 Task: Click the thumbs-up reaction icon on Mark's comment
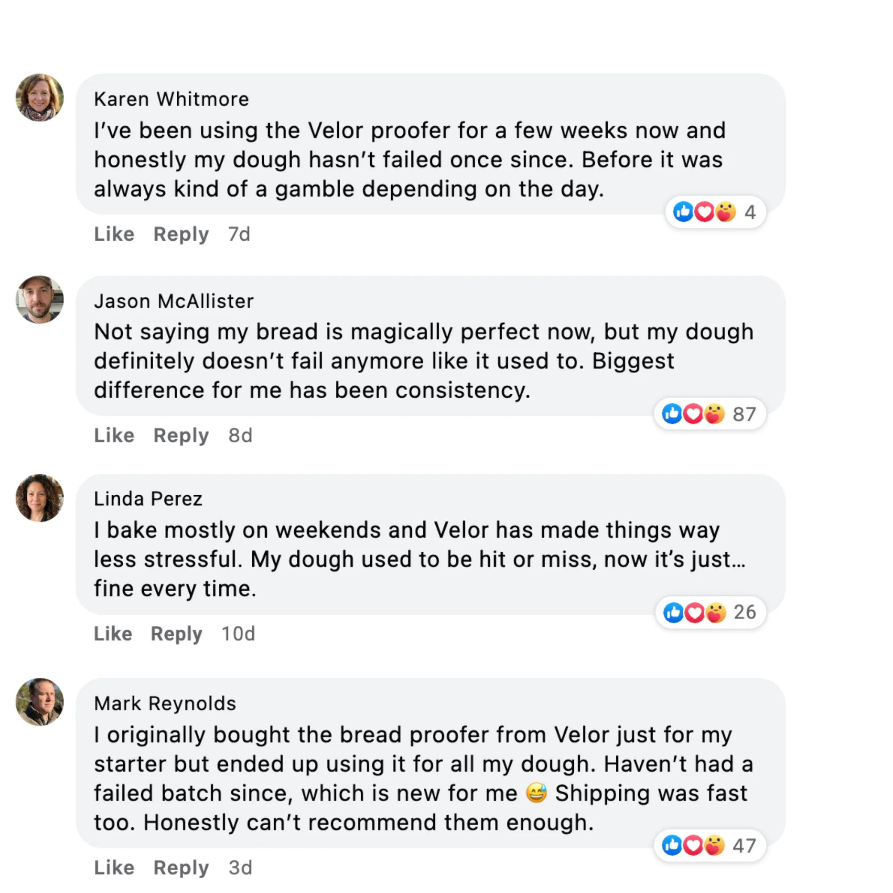[x=672, y=845]
